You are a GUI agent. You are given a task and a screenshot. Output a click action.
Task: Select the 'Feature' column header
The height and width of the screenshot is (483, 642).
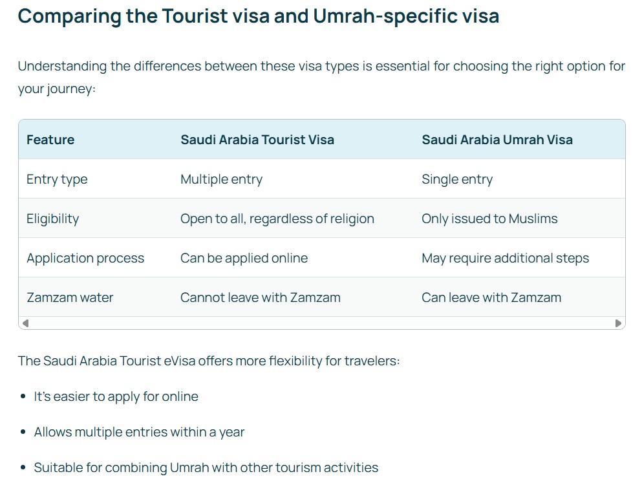[x=50, y=139]
